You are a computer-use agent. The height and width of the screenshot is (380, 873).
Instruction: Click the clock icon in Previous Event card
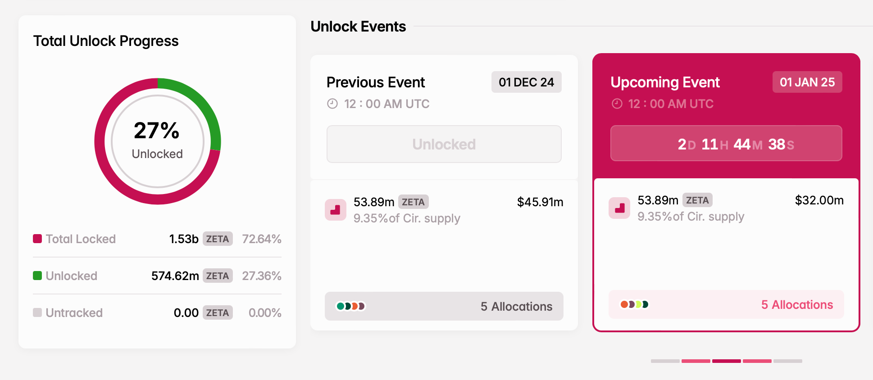click(332, 104)
